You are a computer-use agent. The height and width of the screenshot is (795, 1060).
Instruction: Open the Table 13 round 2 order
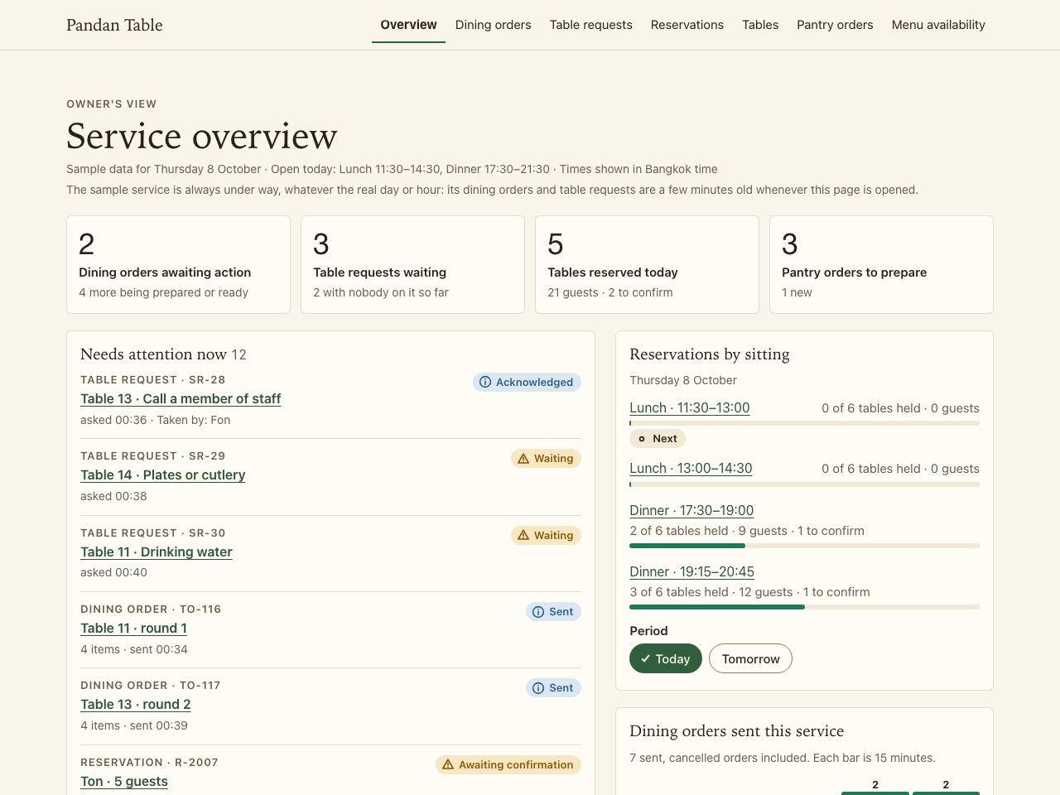click(x=136, y=705)
